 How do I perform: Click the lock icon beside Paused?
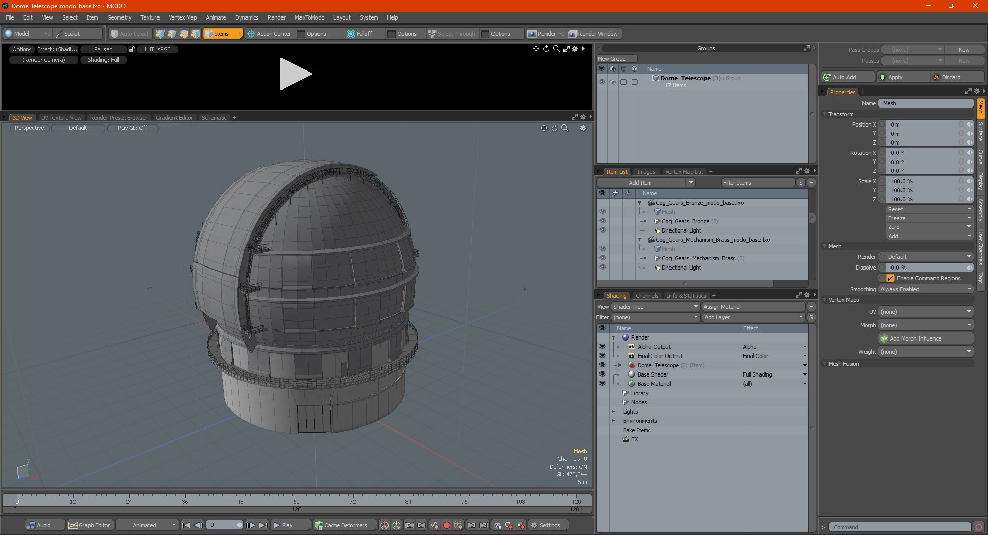pos(132,49)
